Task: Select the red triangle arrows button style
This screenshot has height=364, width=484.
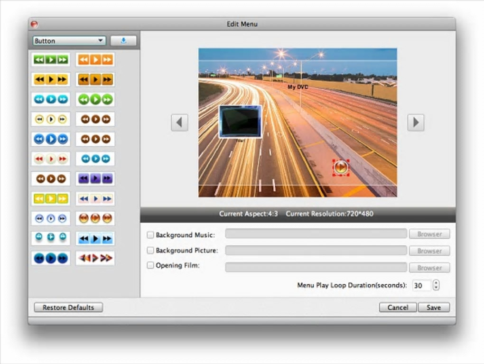Action: pos(95,258)
